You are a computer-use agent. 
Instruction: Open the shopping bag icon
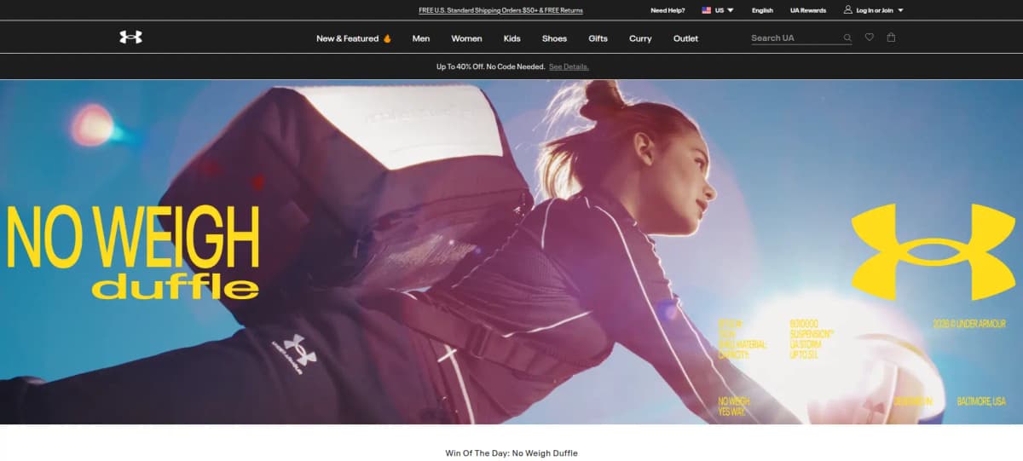tap(891, 37)
